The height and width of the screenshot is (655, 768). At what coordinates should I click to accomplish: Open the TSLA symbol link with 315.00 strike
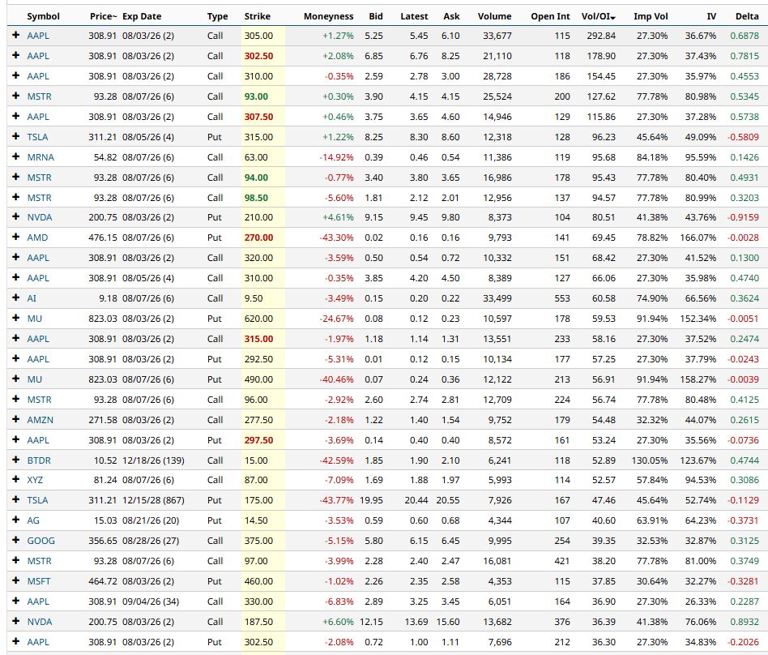click(38, 137)
